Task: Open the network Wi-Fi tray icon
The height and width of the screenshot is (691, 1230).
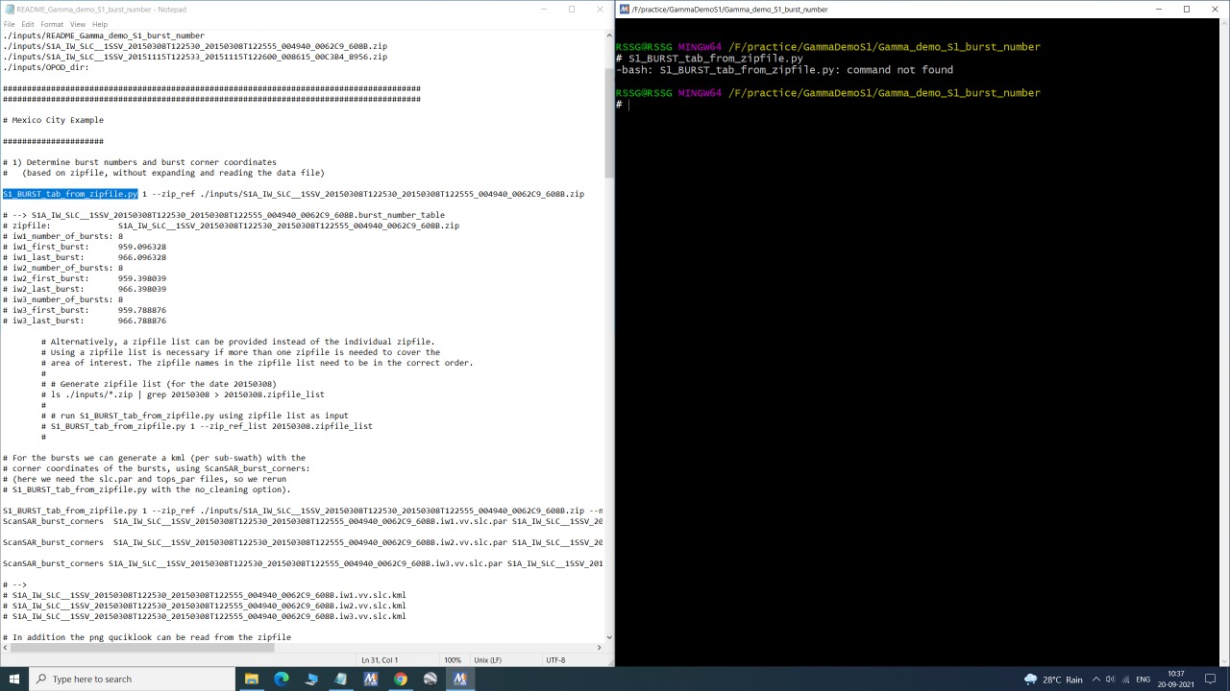Action: tap(1124, 679)
